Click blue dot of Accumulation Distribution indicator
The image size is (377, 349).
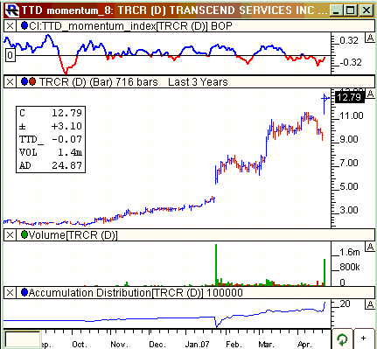(x=24, y=292)
